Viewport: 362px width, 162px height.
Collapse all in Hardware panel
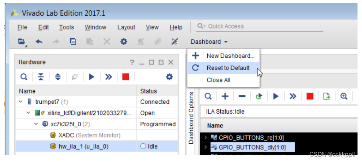click(x=41, y=77)
